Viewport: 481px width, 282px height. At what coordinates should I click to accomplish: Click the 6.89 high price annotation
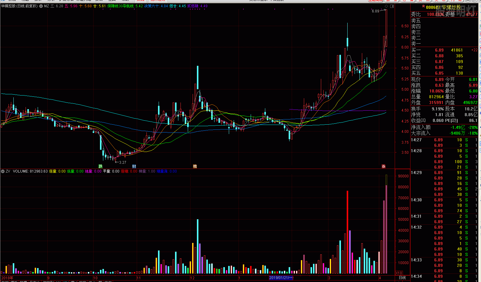click(376, 11)
